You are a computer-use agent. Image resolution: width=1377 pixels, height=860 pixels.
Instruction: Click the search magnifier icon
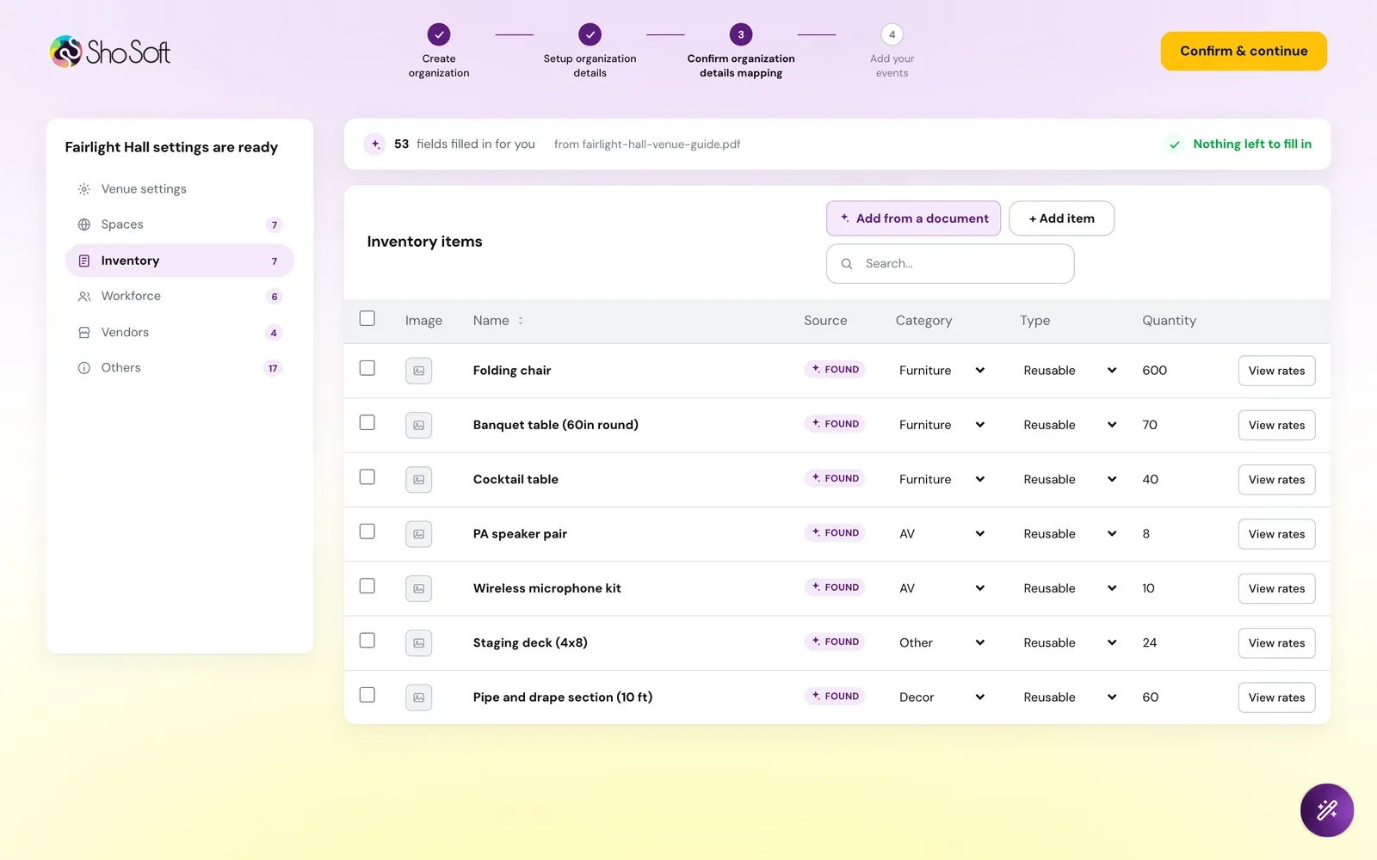(847, 264)
